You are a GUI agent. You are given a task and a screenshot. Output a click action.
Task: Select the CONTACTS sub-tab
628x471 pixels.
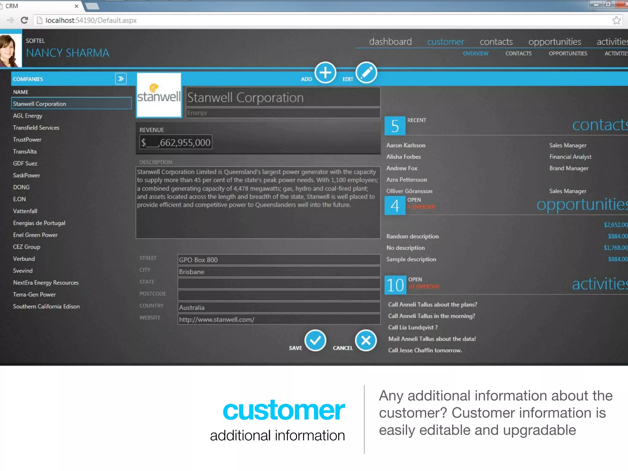pos(519,53)
